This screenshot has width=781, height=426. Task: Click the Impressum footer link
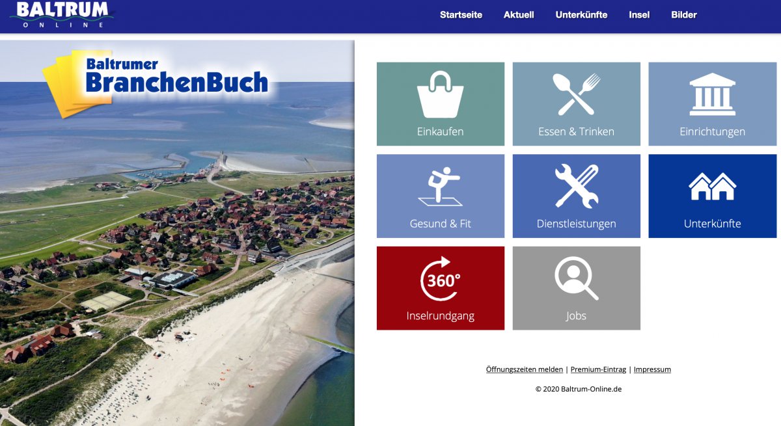click(652, 369)
